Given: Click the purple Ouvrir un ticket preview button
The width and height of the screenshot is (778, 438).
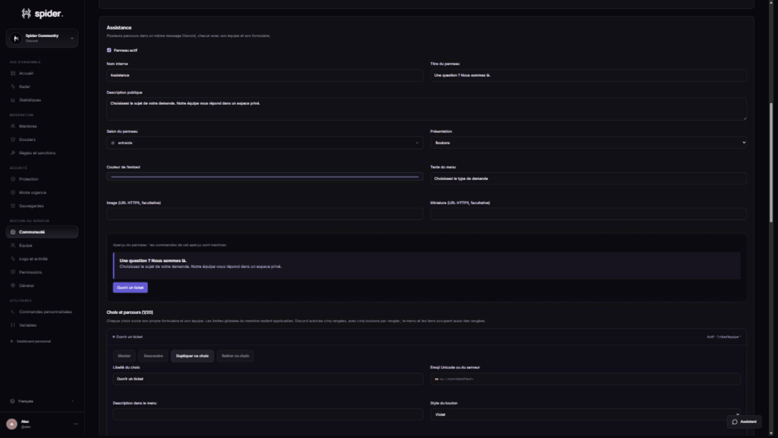Looking at the screenshot, I should pos(130,287).
